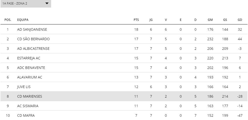Click the GS column header
This screenshot has height=120, width=248.
pos(225,20)
